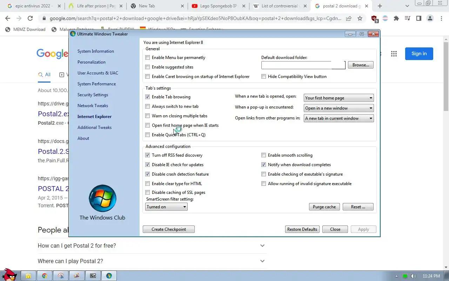
Task: Click Create Checkpoint button
Action: pos(169,229)
